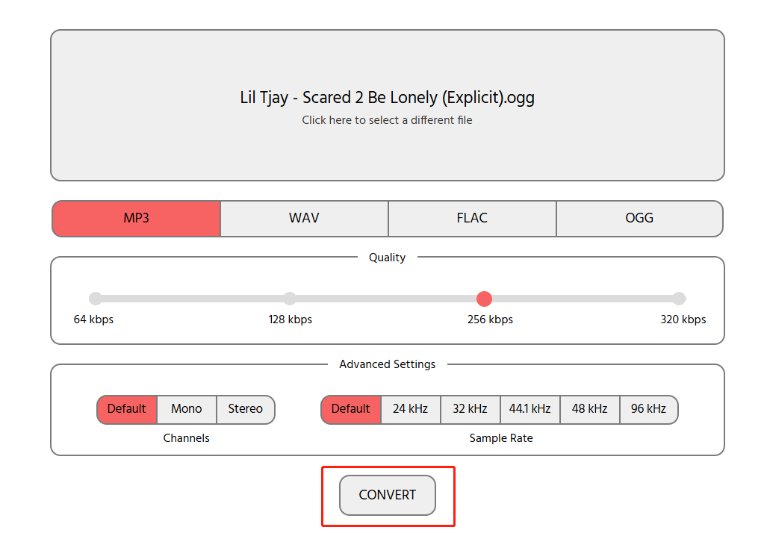Click the selected .ogg file name
This screenshot has height=533, width=764.
pyautogui.click(x=387, y=98)
